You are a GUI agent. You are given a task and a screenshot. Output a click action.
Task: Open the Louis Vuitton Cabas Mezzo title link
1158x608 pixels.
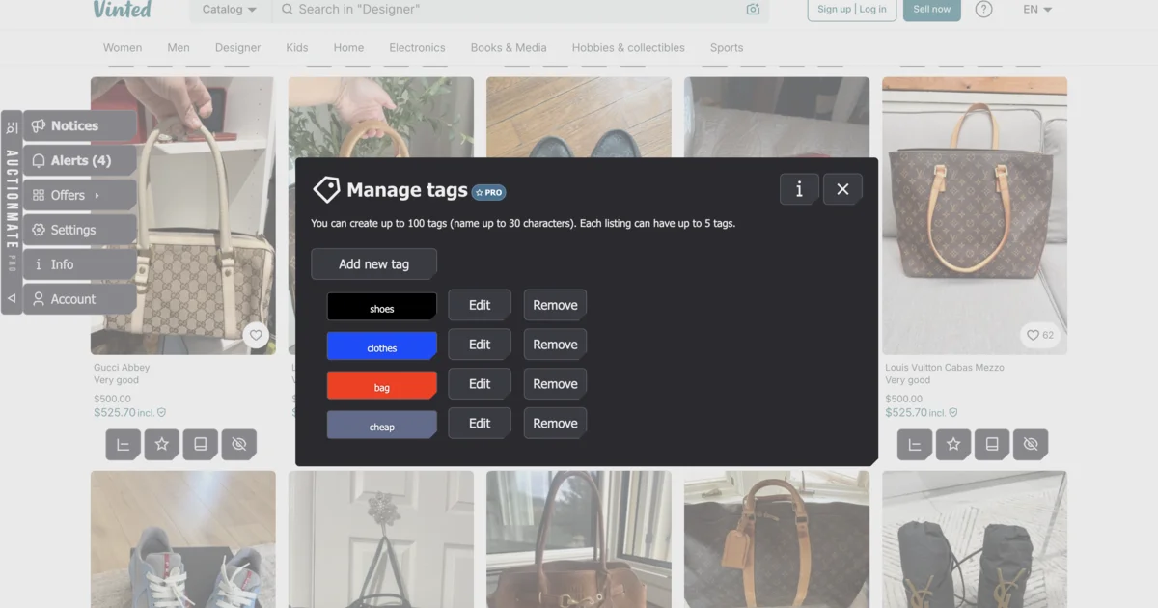[945, 368]
